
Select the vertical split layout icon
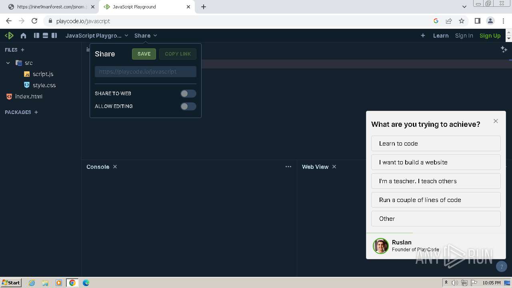[x=36, y=36]
